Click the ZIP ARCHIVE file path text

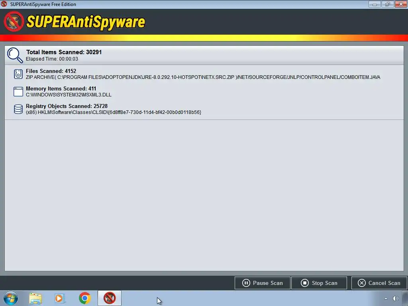pos(203,77)
